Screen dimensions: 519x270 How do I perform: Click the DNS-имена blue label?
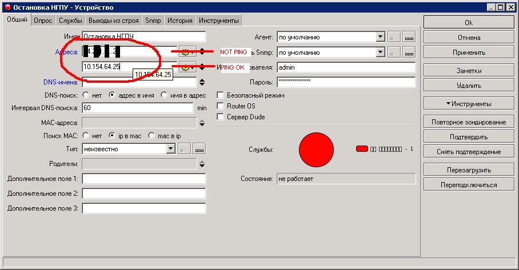point(61,82)
